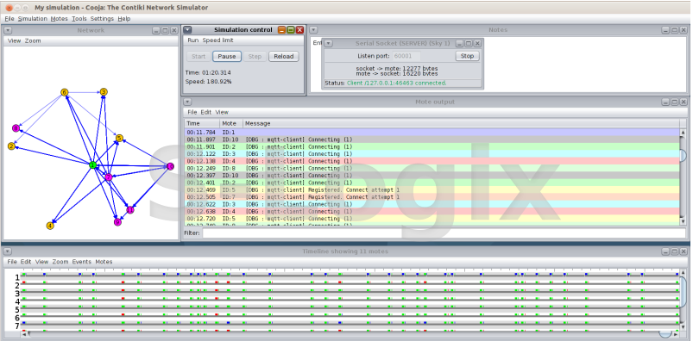Image resolution: width=693 pixels, height=341 pixels.
Task: Open File menu in Mote output panel
Action: (192, 112)
